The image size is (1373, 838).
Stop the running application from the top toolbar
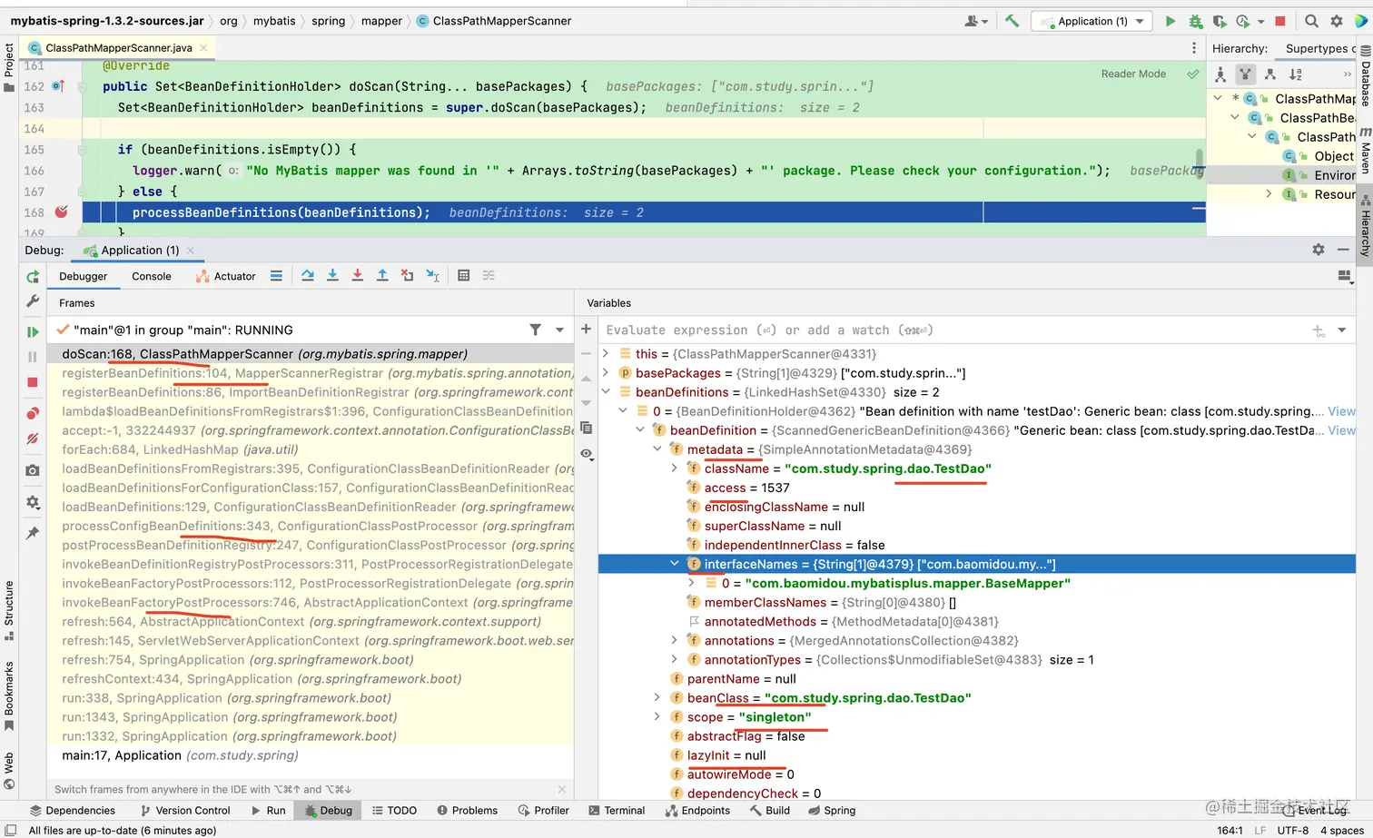pyautogui.click(x=1280, y=21)
